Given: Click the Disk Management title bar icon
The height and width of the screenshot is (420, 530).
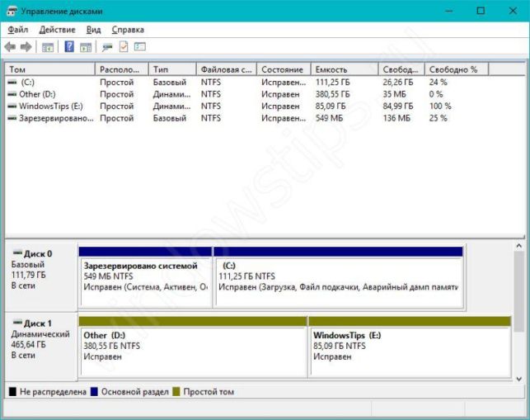Looking at the screenshot, I should 12,12.
